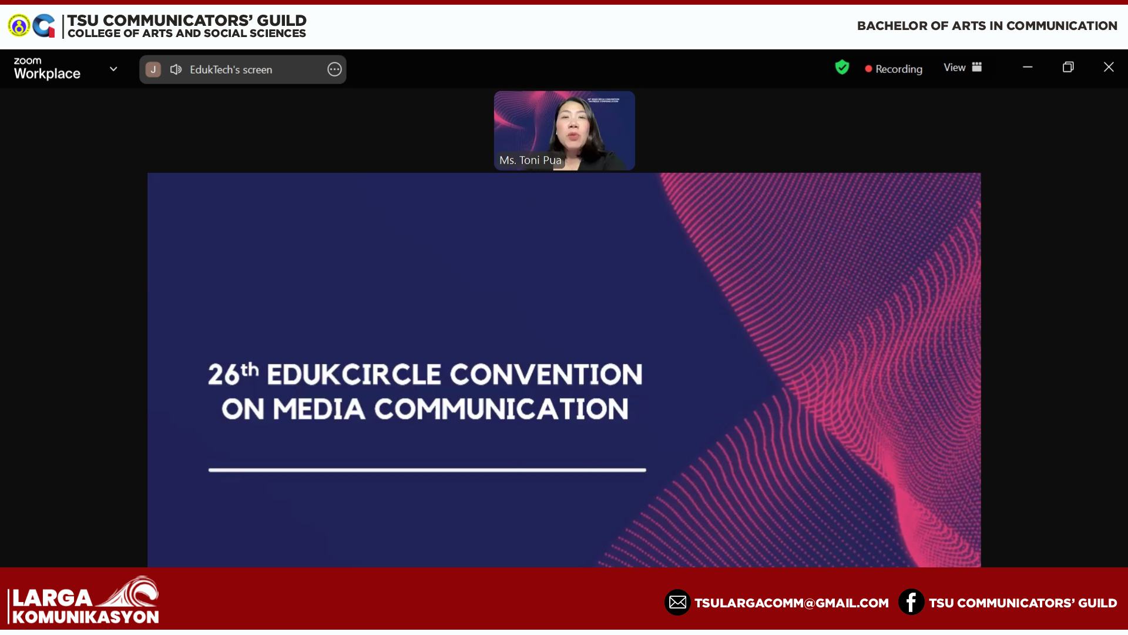Click the Recording status text
Viewport: 1128px width, 635px height.
tap(899, 69)
